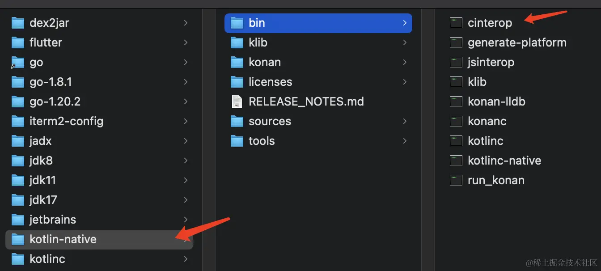Select the "RELEASE_NOTES.md" file name

pyautogui.click(x=306, y=102)
